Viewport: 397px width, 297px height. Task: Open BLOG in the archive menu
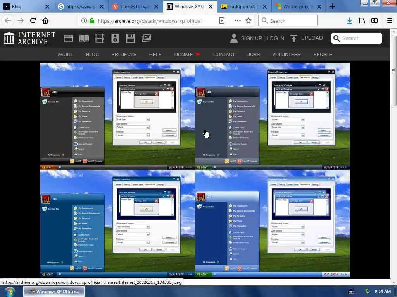point(92,54)
